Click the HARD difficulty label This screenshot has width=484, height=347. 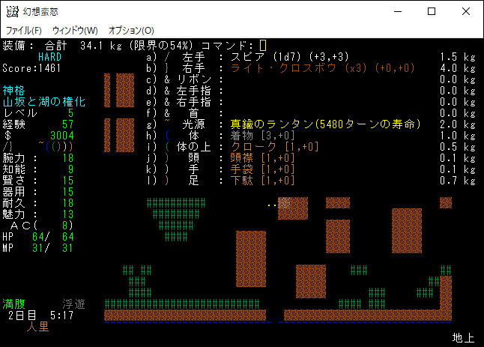click(49, 57)
